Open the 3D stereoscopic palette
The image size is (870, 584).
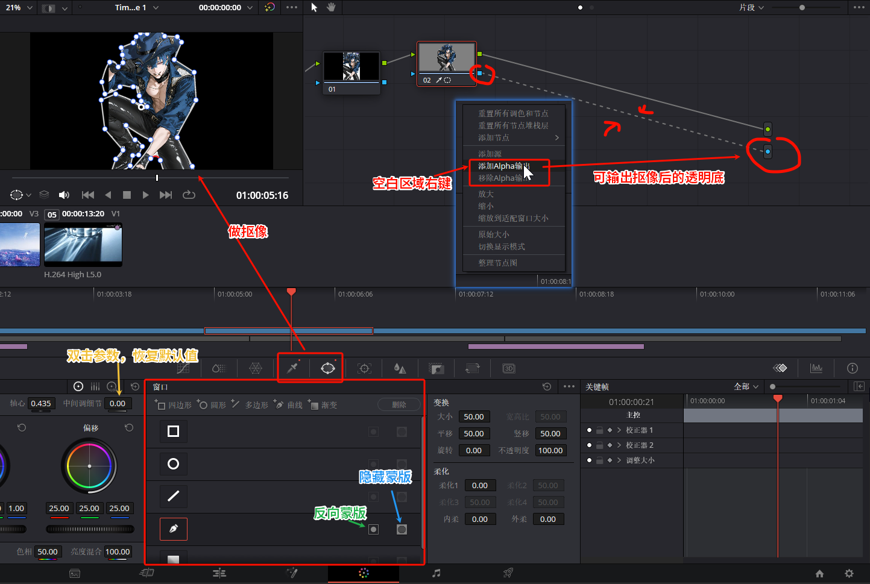509,368
